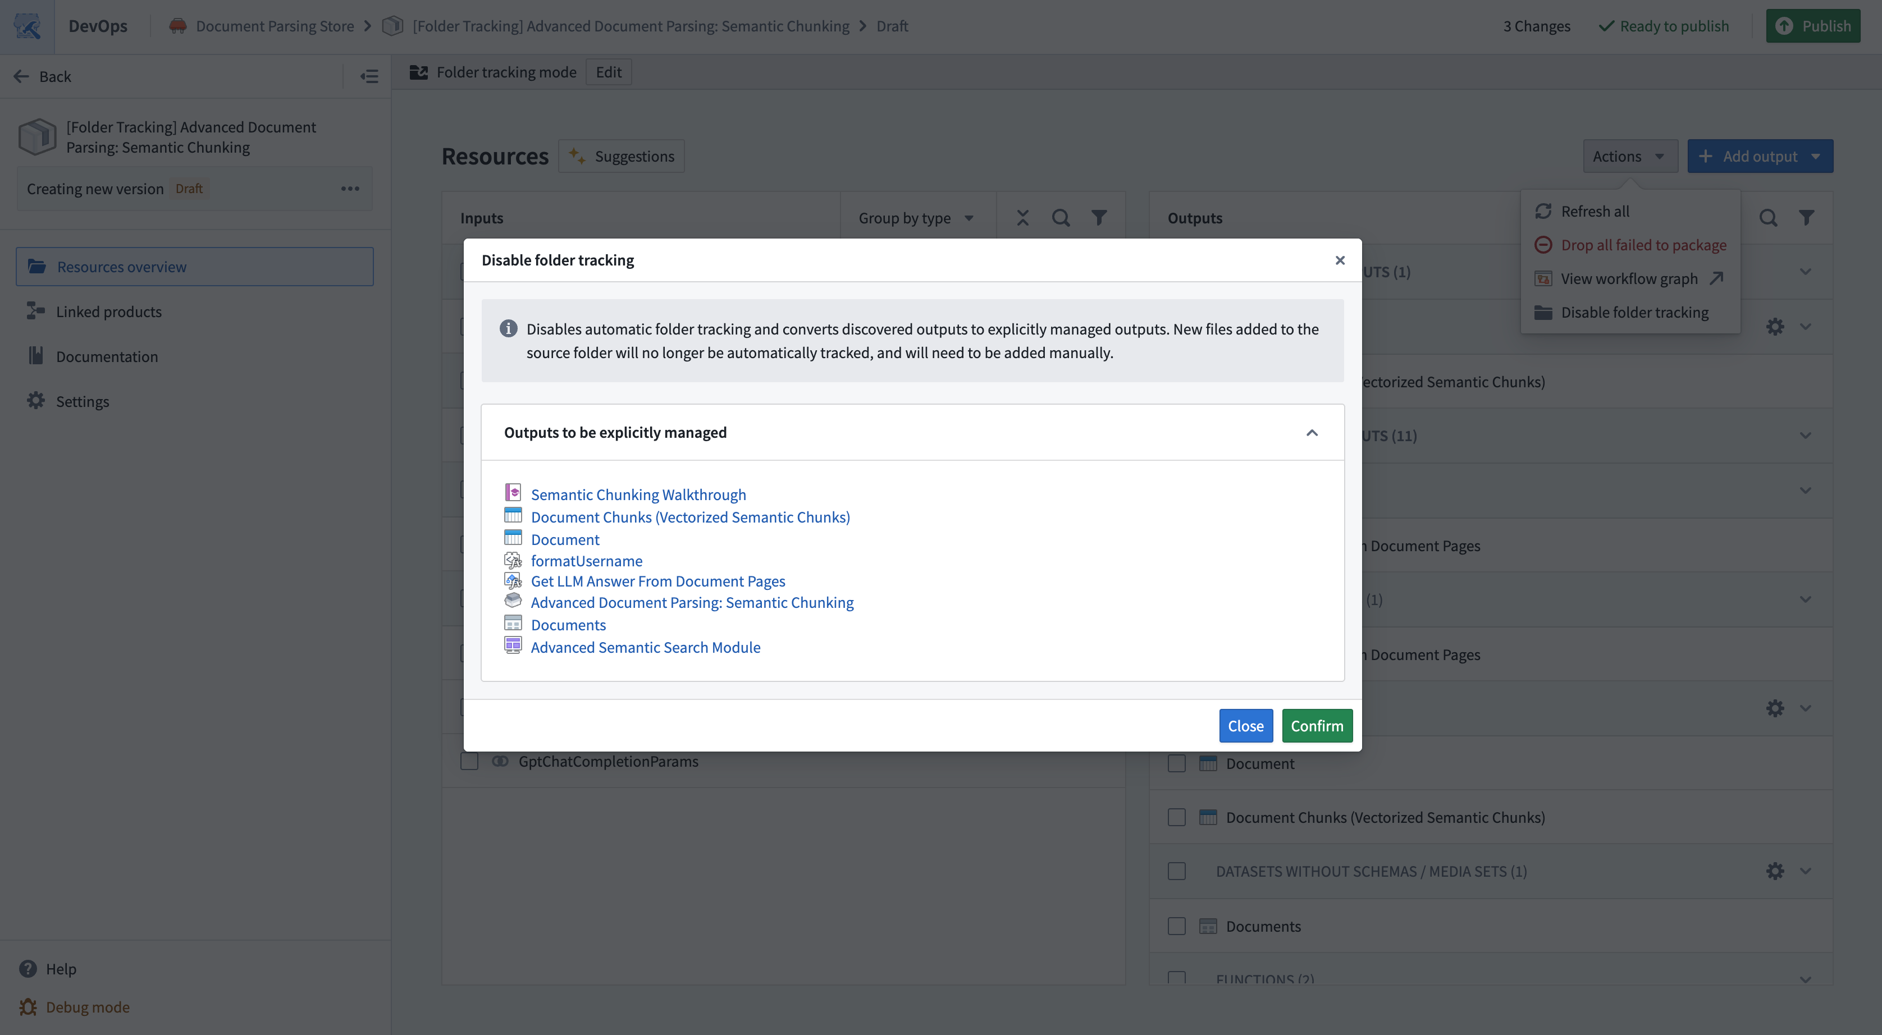Choose Disable folder tracking menu item
The width and height of the screenshot is (1882, 1035).
pos(1630,313)
